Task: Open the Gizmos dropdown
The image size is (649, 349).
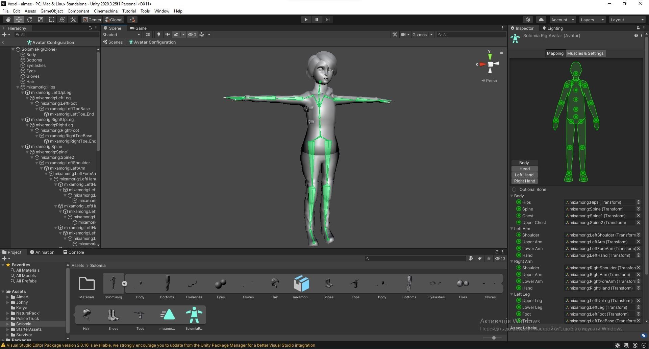Action: pos(422,34)
